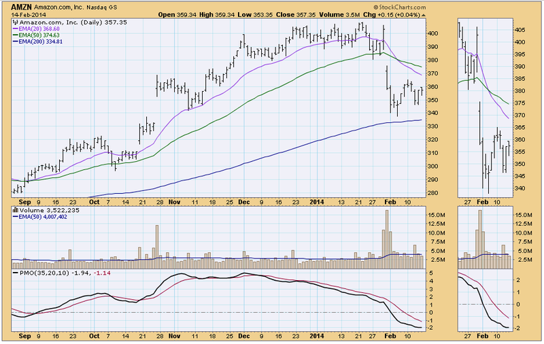Click the 345 label on the zoomed panel axis
Viewport: 544px width, 344px height.
pyautogui.click(x=520, y=176)
